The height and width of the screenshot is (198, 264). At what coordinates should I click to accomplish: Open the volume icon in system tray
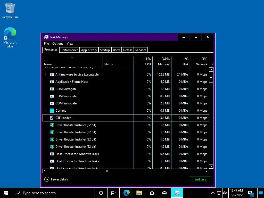(225, 193)
